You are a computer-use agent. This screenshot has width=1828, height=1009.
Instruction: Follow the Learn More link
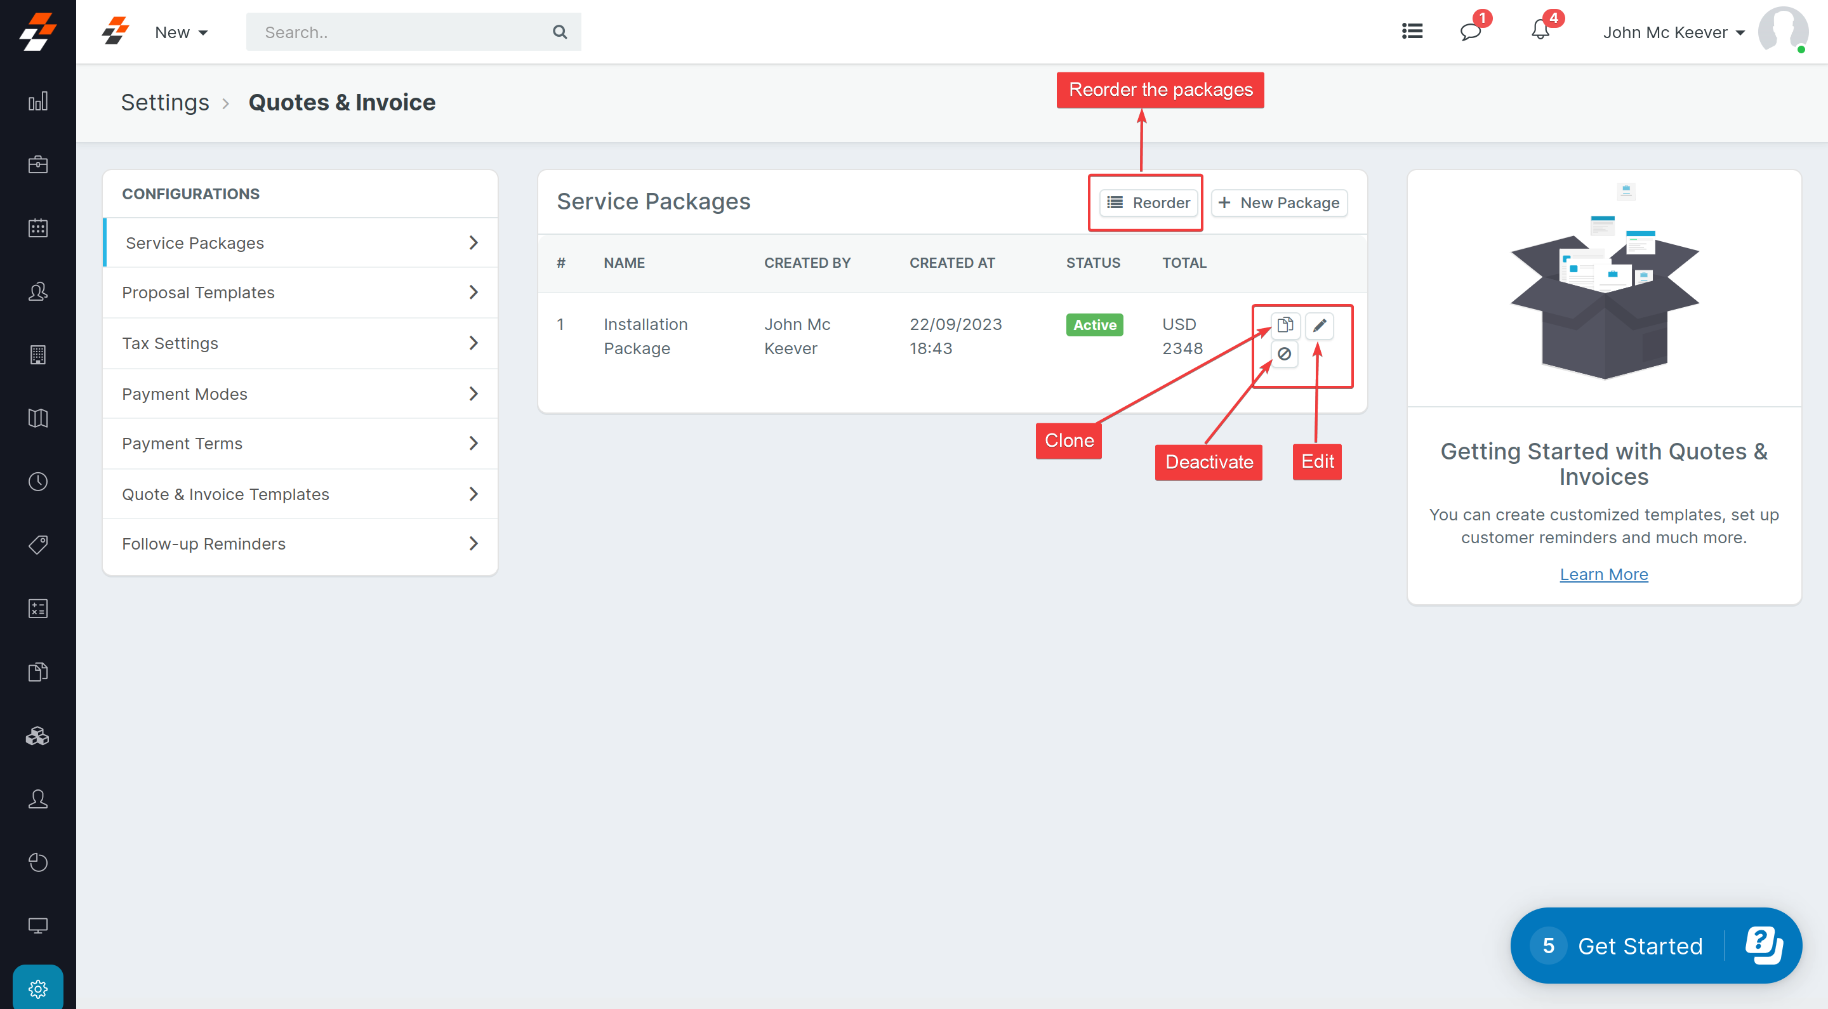click(1603, 574)
